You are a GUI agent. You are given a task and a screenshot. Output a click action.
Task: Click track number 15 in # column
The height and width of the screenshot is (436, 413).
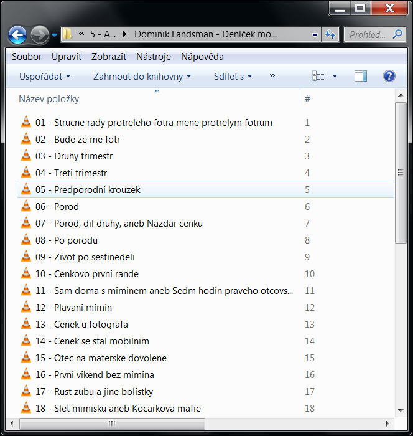point(310,358)
